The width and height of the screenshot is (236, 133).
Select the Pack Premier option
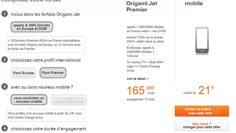53,73
